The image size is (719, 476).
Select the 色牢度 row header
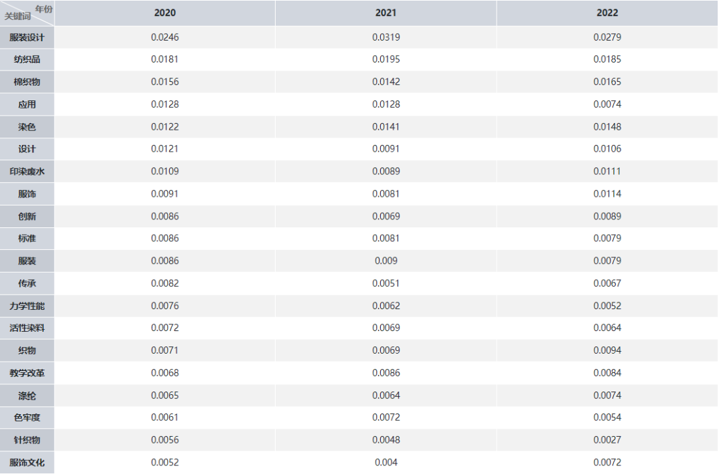[27, 418]
